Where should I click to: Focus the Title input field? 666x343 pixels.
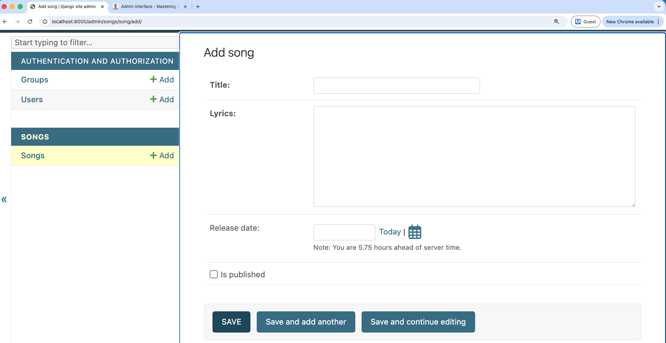click(x=396, y=86)
